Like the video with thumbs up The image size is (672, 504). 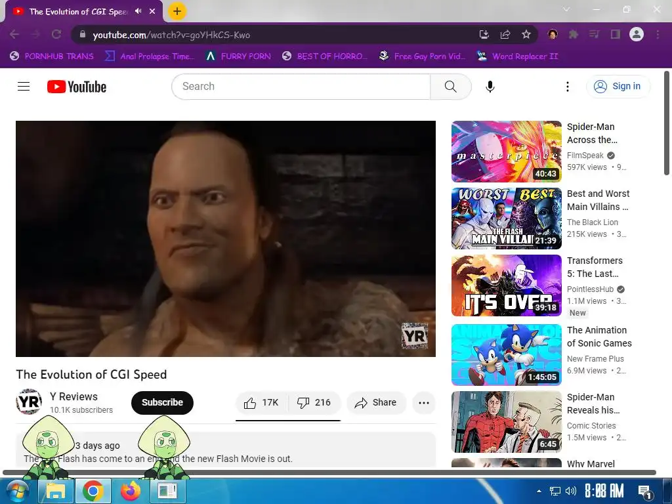261,402
